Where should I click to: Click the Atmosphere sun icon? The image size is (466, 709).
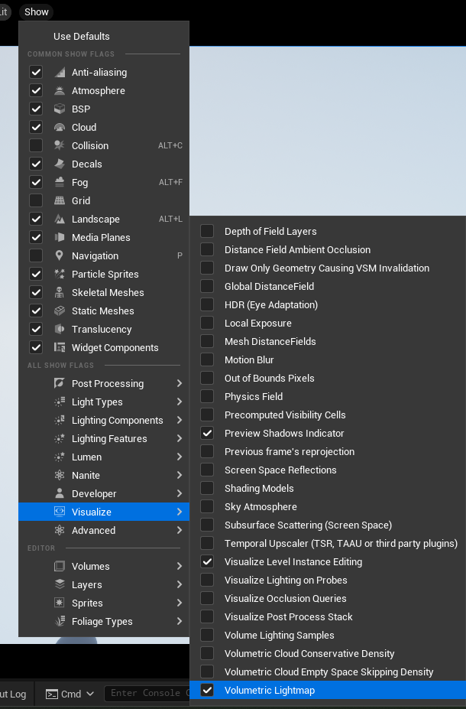(x=60, y=90)
